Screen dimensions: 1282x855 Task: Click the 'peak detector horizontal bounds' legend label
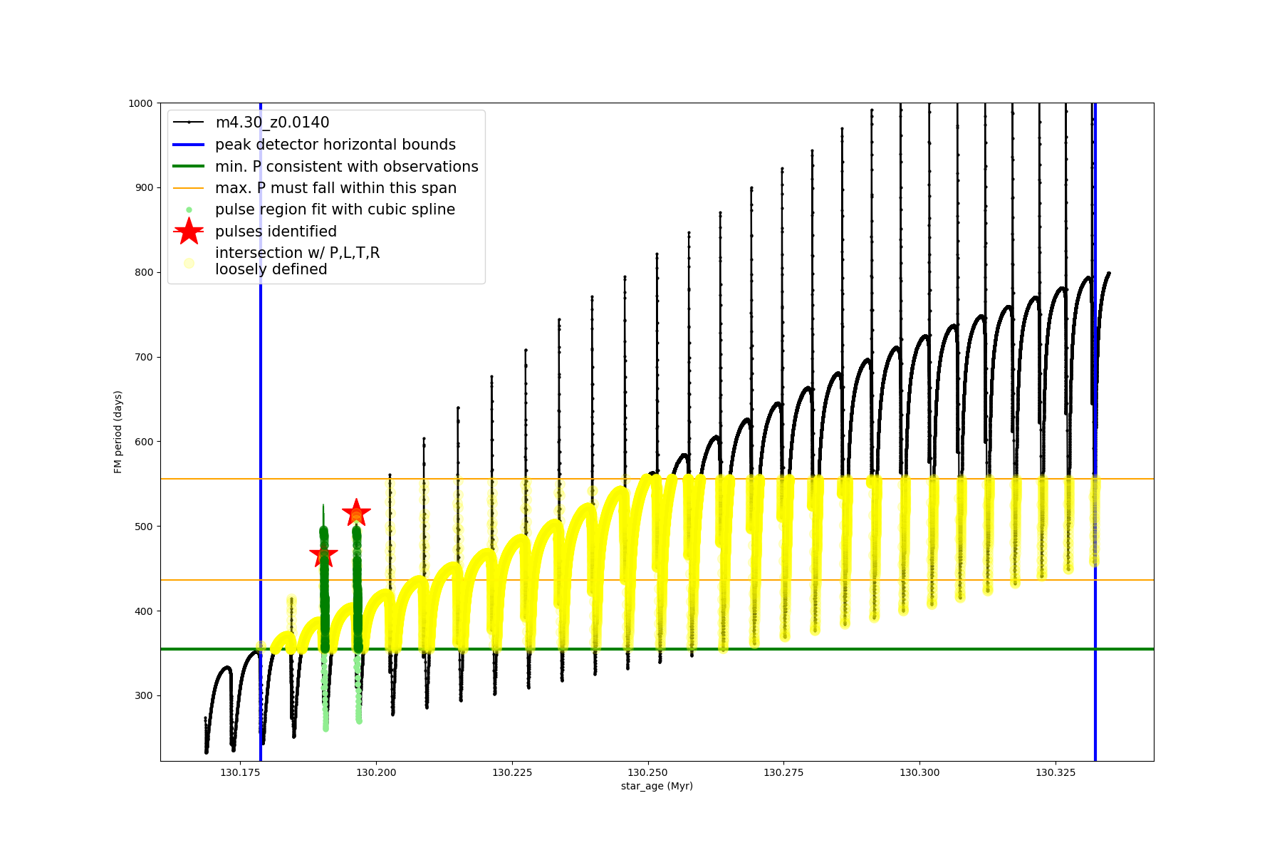pyautogui.click(x=335, y=145)
